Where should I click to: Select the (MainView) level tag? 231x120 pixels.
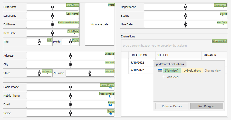point(172,71)
